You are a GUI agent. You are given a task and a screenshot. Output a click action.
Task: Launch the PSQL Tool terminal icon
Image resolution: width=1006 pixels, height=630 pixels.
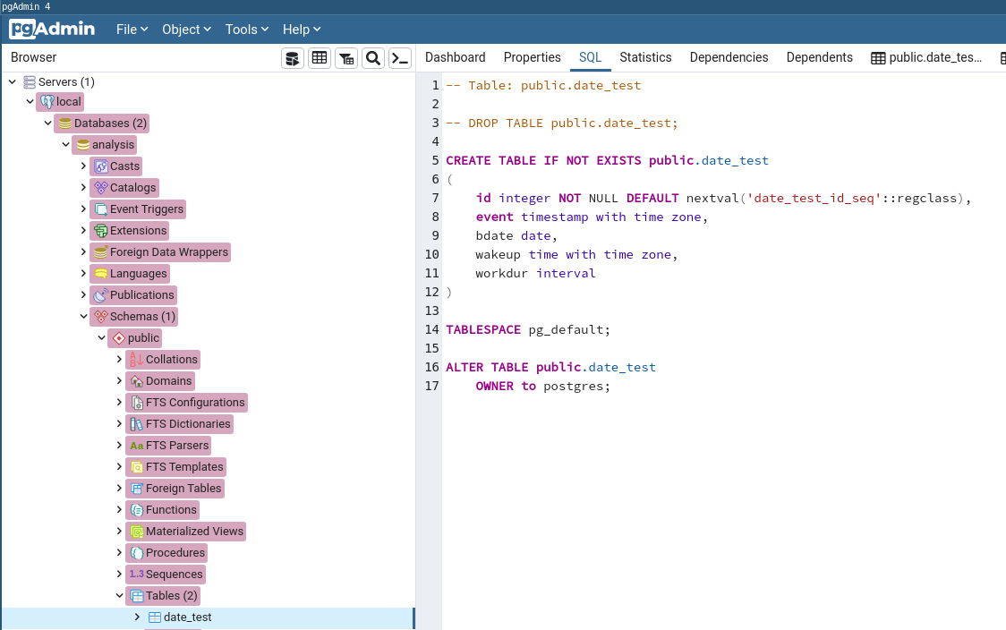click(x=400, y=59)
